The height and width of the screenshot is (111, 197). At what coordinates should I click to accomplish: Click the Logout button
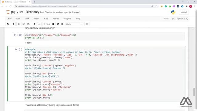click(x=183, y=12)
